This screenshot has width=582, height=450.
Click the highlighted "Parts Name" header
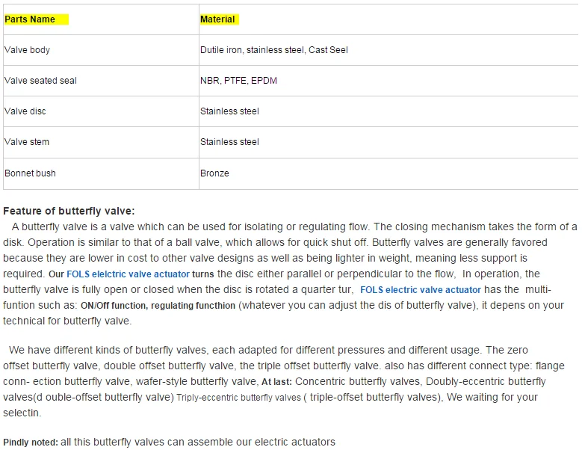[30, 19]
